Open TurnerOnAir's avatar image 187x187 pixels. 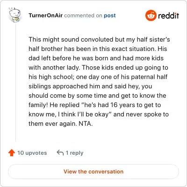pyautogui.click(x=14, y=15)
